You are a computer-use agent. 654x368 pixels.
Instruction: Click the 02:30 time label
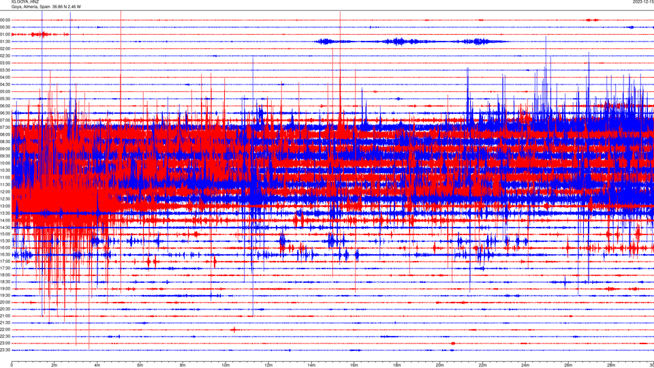point(5,55)
